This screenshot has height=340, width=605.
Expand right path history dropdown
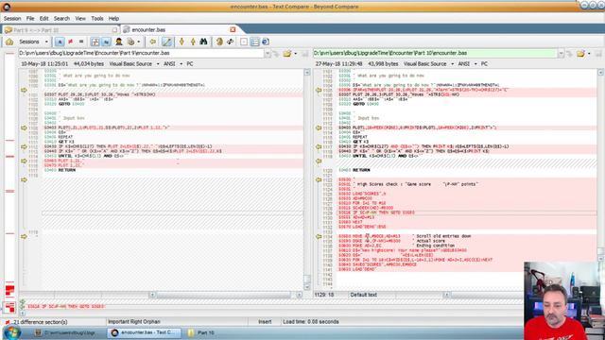pos(561,53)
